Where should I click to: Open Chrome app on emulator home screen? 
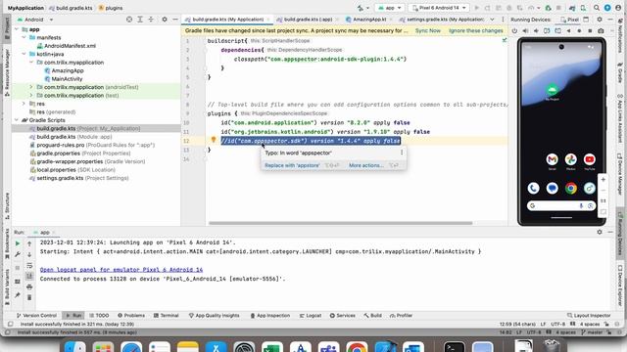pos(570,188)
